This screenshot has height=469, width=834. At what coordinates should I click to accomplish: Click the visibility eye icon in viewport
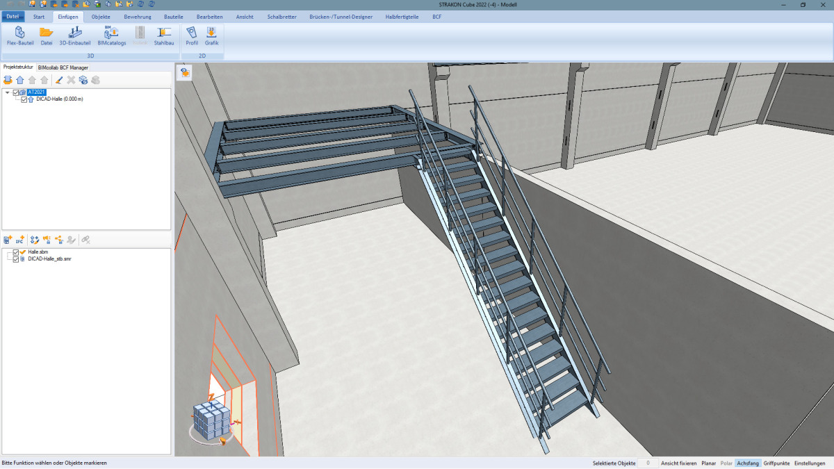click(185, 72)
